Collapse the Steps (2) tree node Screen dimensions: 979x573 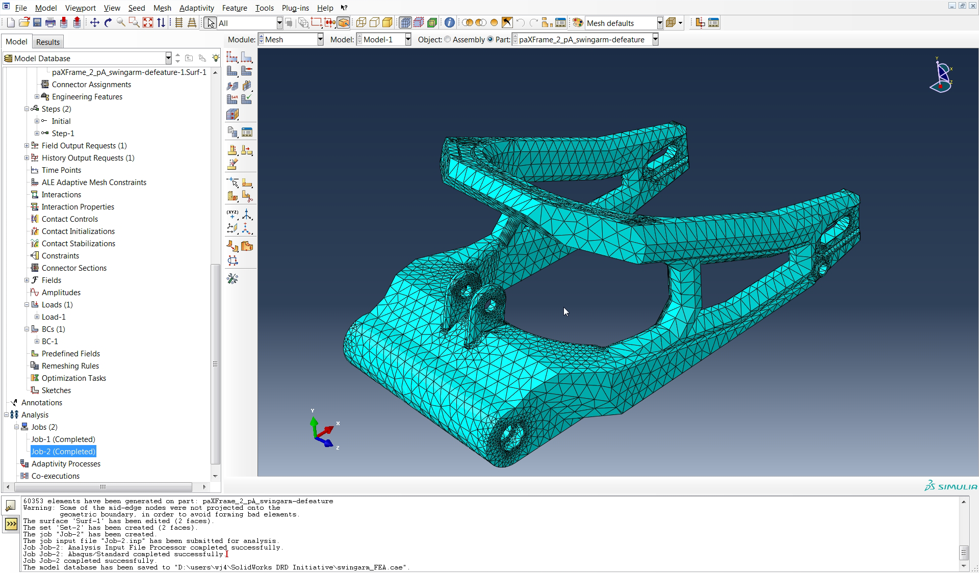coord(27,109)
